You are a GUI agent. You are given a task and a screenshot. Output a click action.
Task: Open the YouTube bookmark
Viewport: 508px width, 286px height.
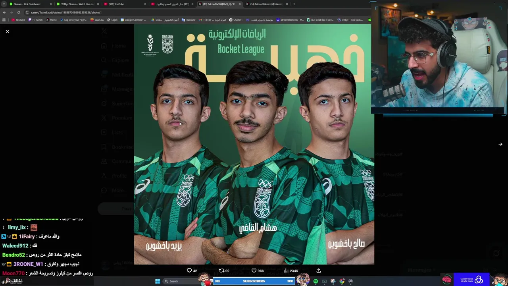coord(18,20)
